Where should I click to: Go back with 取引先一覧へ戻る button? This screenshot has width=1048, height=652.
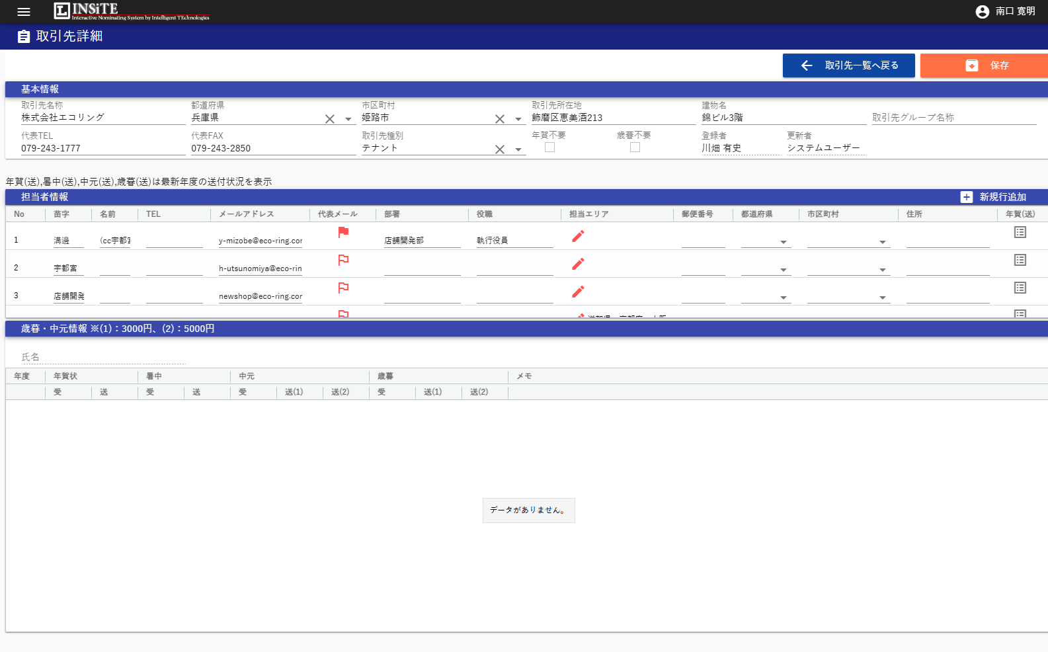(x=848, y=65)
